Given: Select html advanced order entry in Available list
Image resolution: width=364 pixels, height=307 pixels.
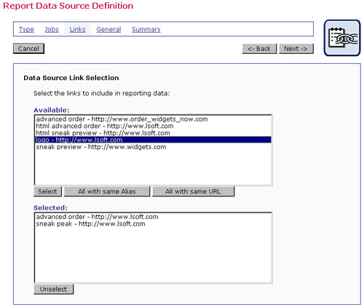Looking at the screenshot, I should point(153,126).
